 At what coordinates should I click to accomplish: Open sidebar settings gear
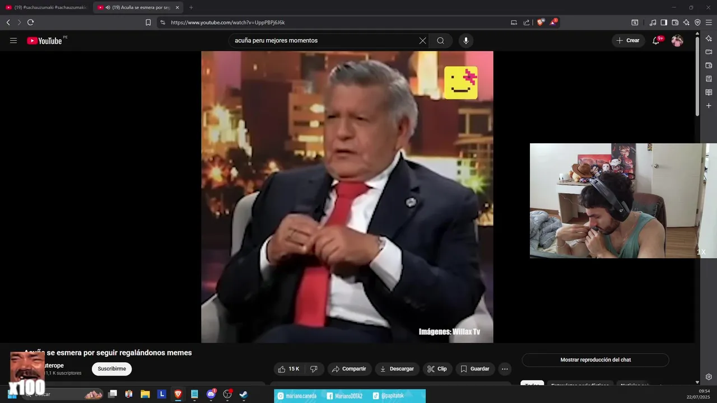click(709, 377)
